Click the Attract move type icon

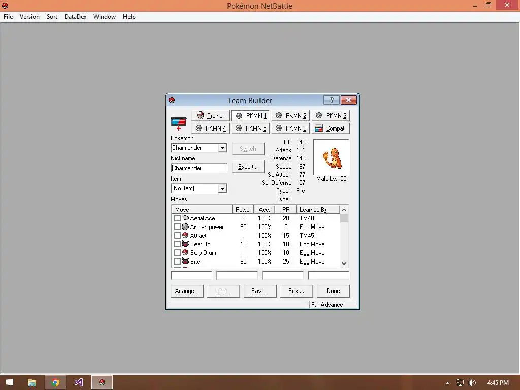point(185,235)
